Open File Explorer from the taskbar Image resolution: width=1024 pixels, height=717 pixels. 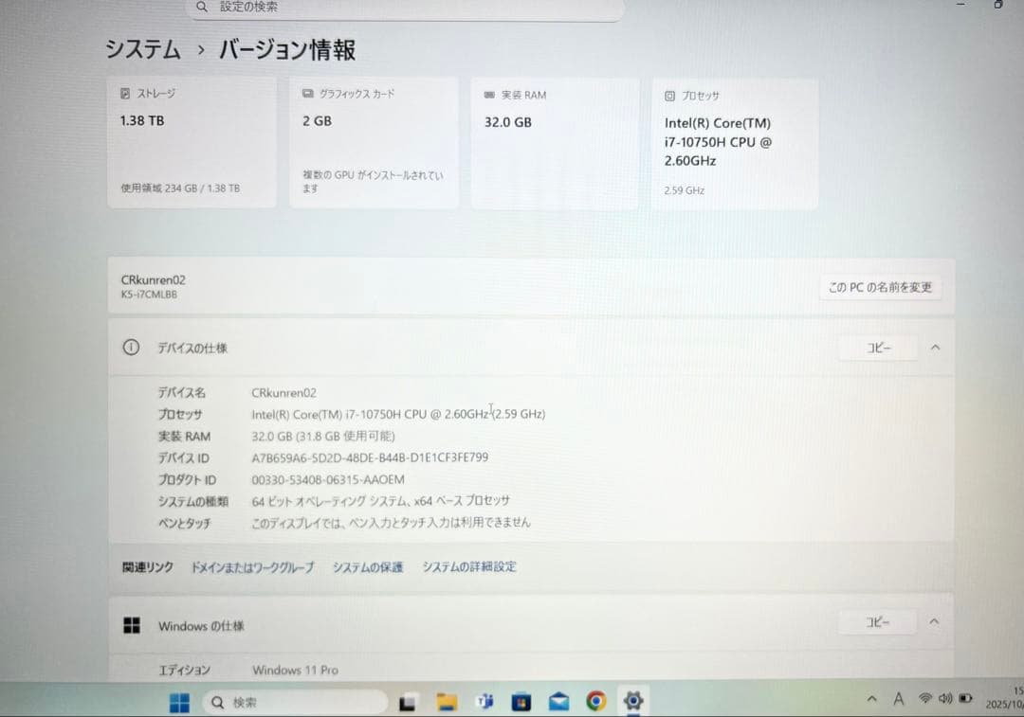pyautogui.click(x=448, y=701)
